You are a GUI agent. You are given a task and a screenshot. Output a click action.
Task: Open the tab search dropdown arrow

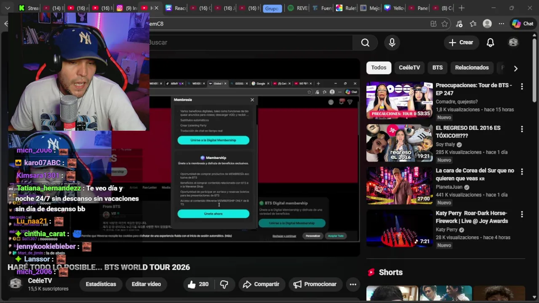click(x=7, y=8)
